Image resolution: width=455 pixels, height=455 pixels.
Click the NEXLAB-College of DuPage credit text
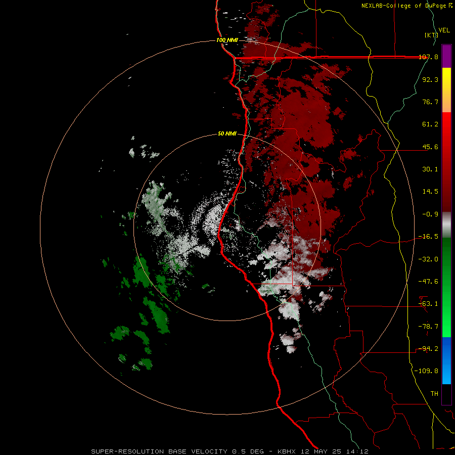click(406, 6)
